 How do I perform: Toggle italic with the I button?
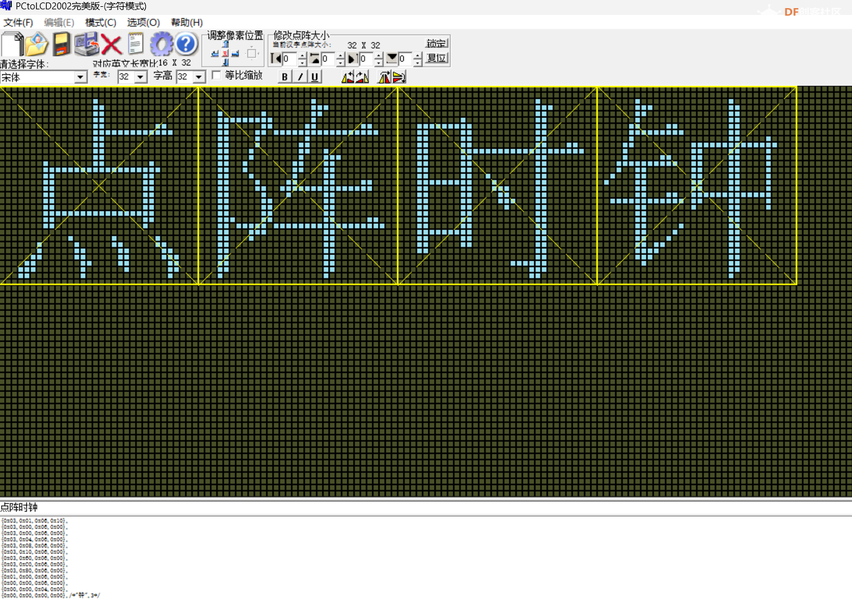[x=300, y=77]
